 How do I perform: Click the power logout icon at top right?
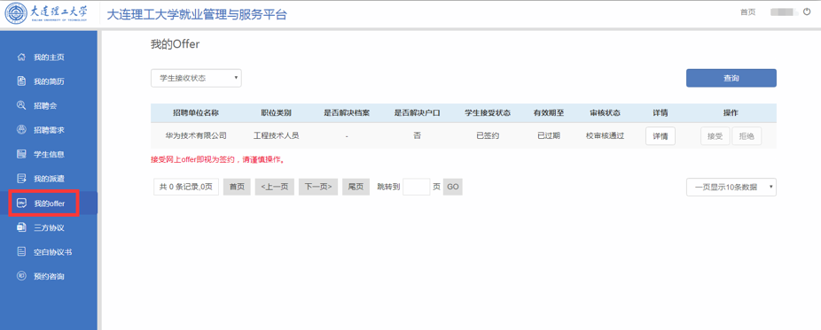[807, 12]
